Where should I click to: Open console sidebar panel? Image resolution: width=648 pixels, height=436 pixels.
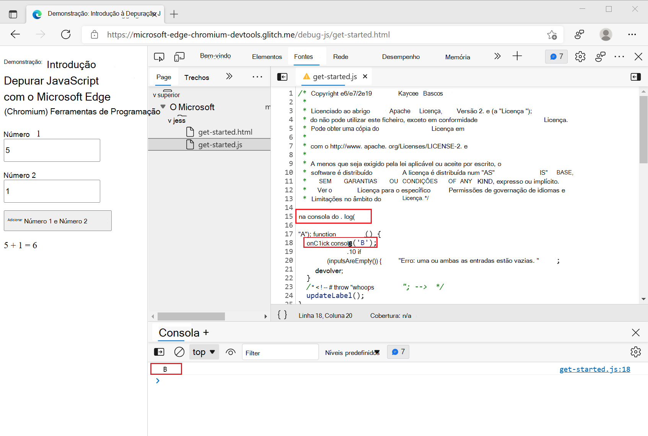(159, 352)
